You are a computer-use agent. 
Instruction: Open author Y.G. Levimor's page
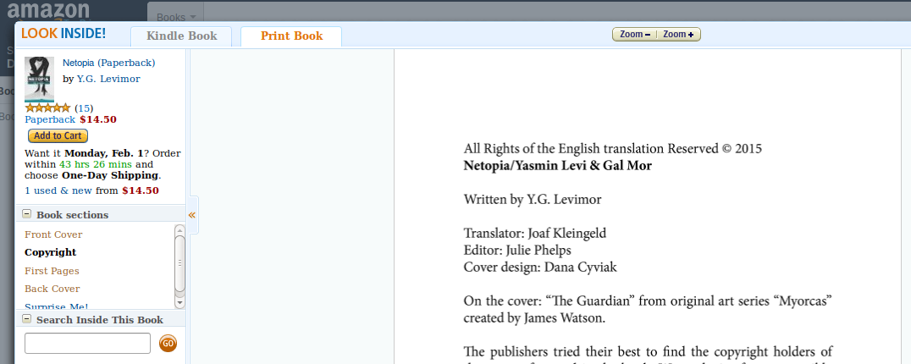point(108,79)
